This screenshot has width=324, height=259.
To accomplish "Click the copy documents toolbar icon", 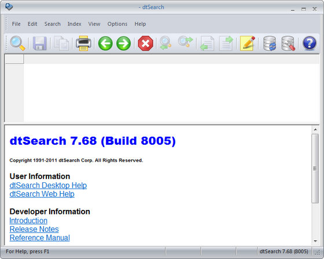I will coord(61,43).
